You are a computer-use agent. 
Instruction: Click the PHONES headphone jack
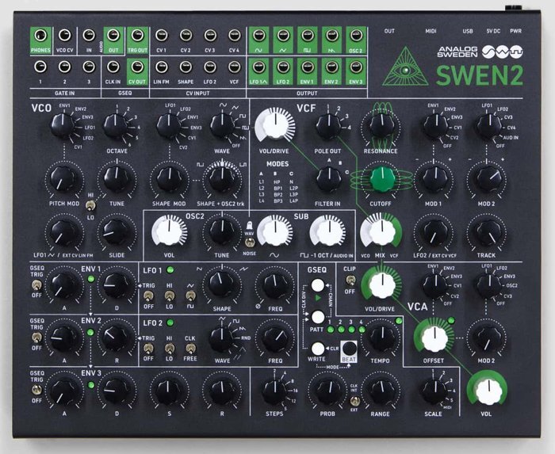coord(40,36)
